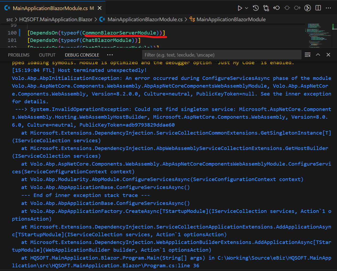Click HQSOFT.MainApplication.Blazor breadcrumb folder

point(56,19)
